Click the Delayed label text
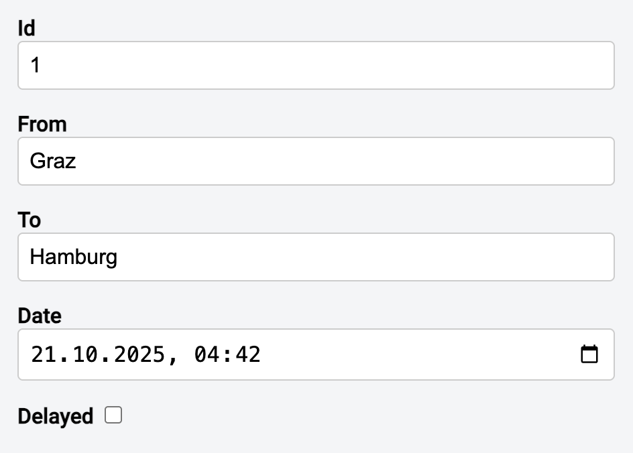This screenshot has height=453, width=633. 56,416
